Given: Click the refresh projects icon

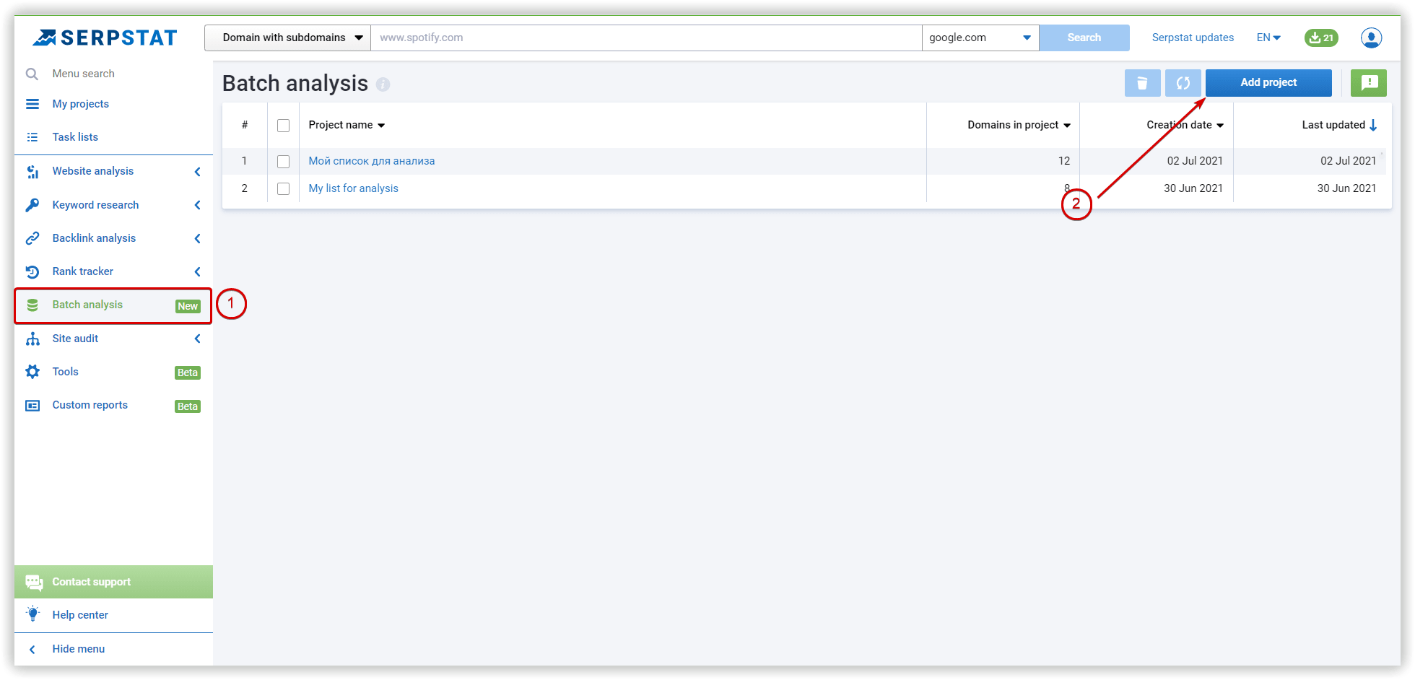Looking at the screenshot, I should tap(1183, 83).
